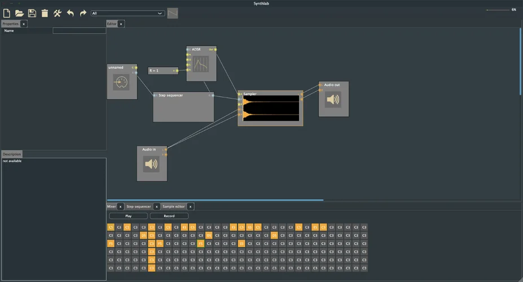Click the ramp waveform button in the toolbar
The image size is (523, 282).
coord(173,13)
